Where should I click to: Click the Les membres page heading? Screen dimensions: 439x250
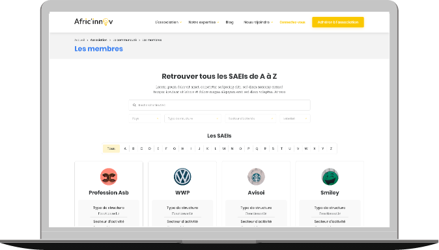pos(98,49)
